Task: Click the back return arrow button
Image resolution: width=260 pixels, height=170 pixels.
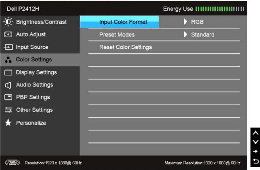Action: click(x=255, y=161)
